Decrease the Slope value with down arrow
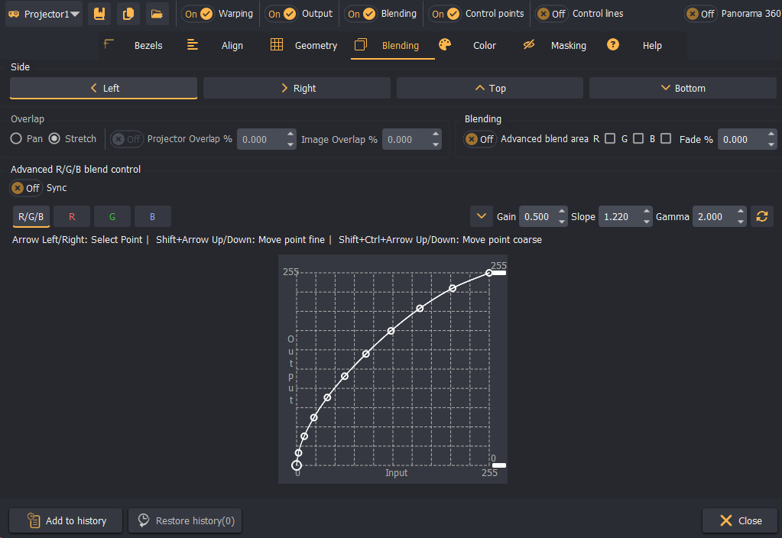The image size is (782, 538). tap(647, 222)
